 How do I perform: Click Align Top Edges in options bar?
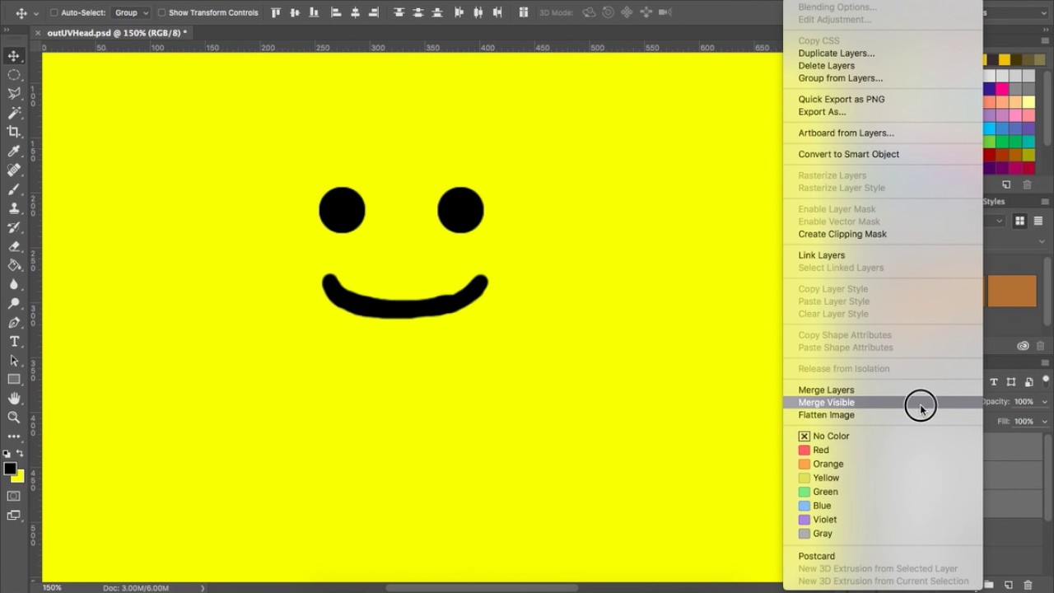click(x=276, y=12)
